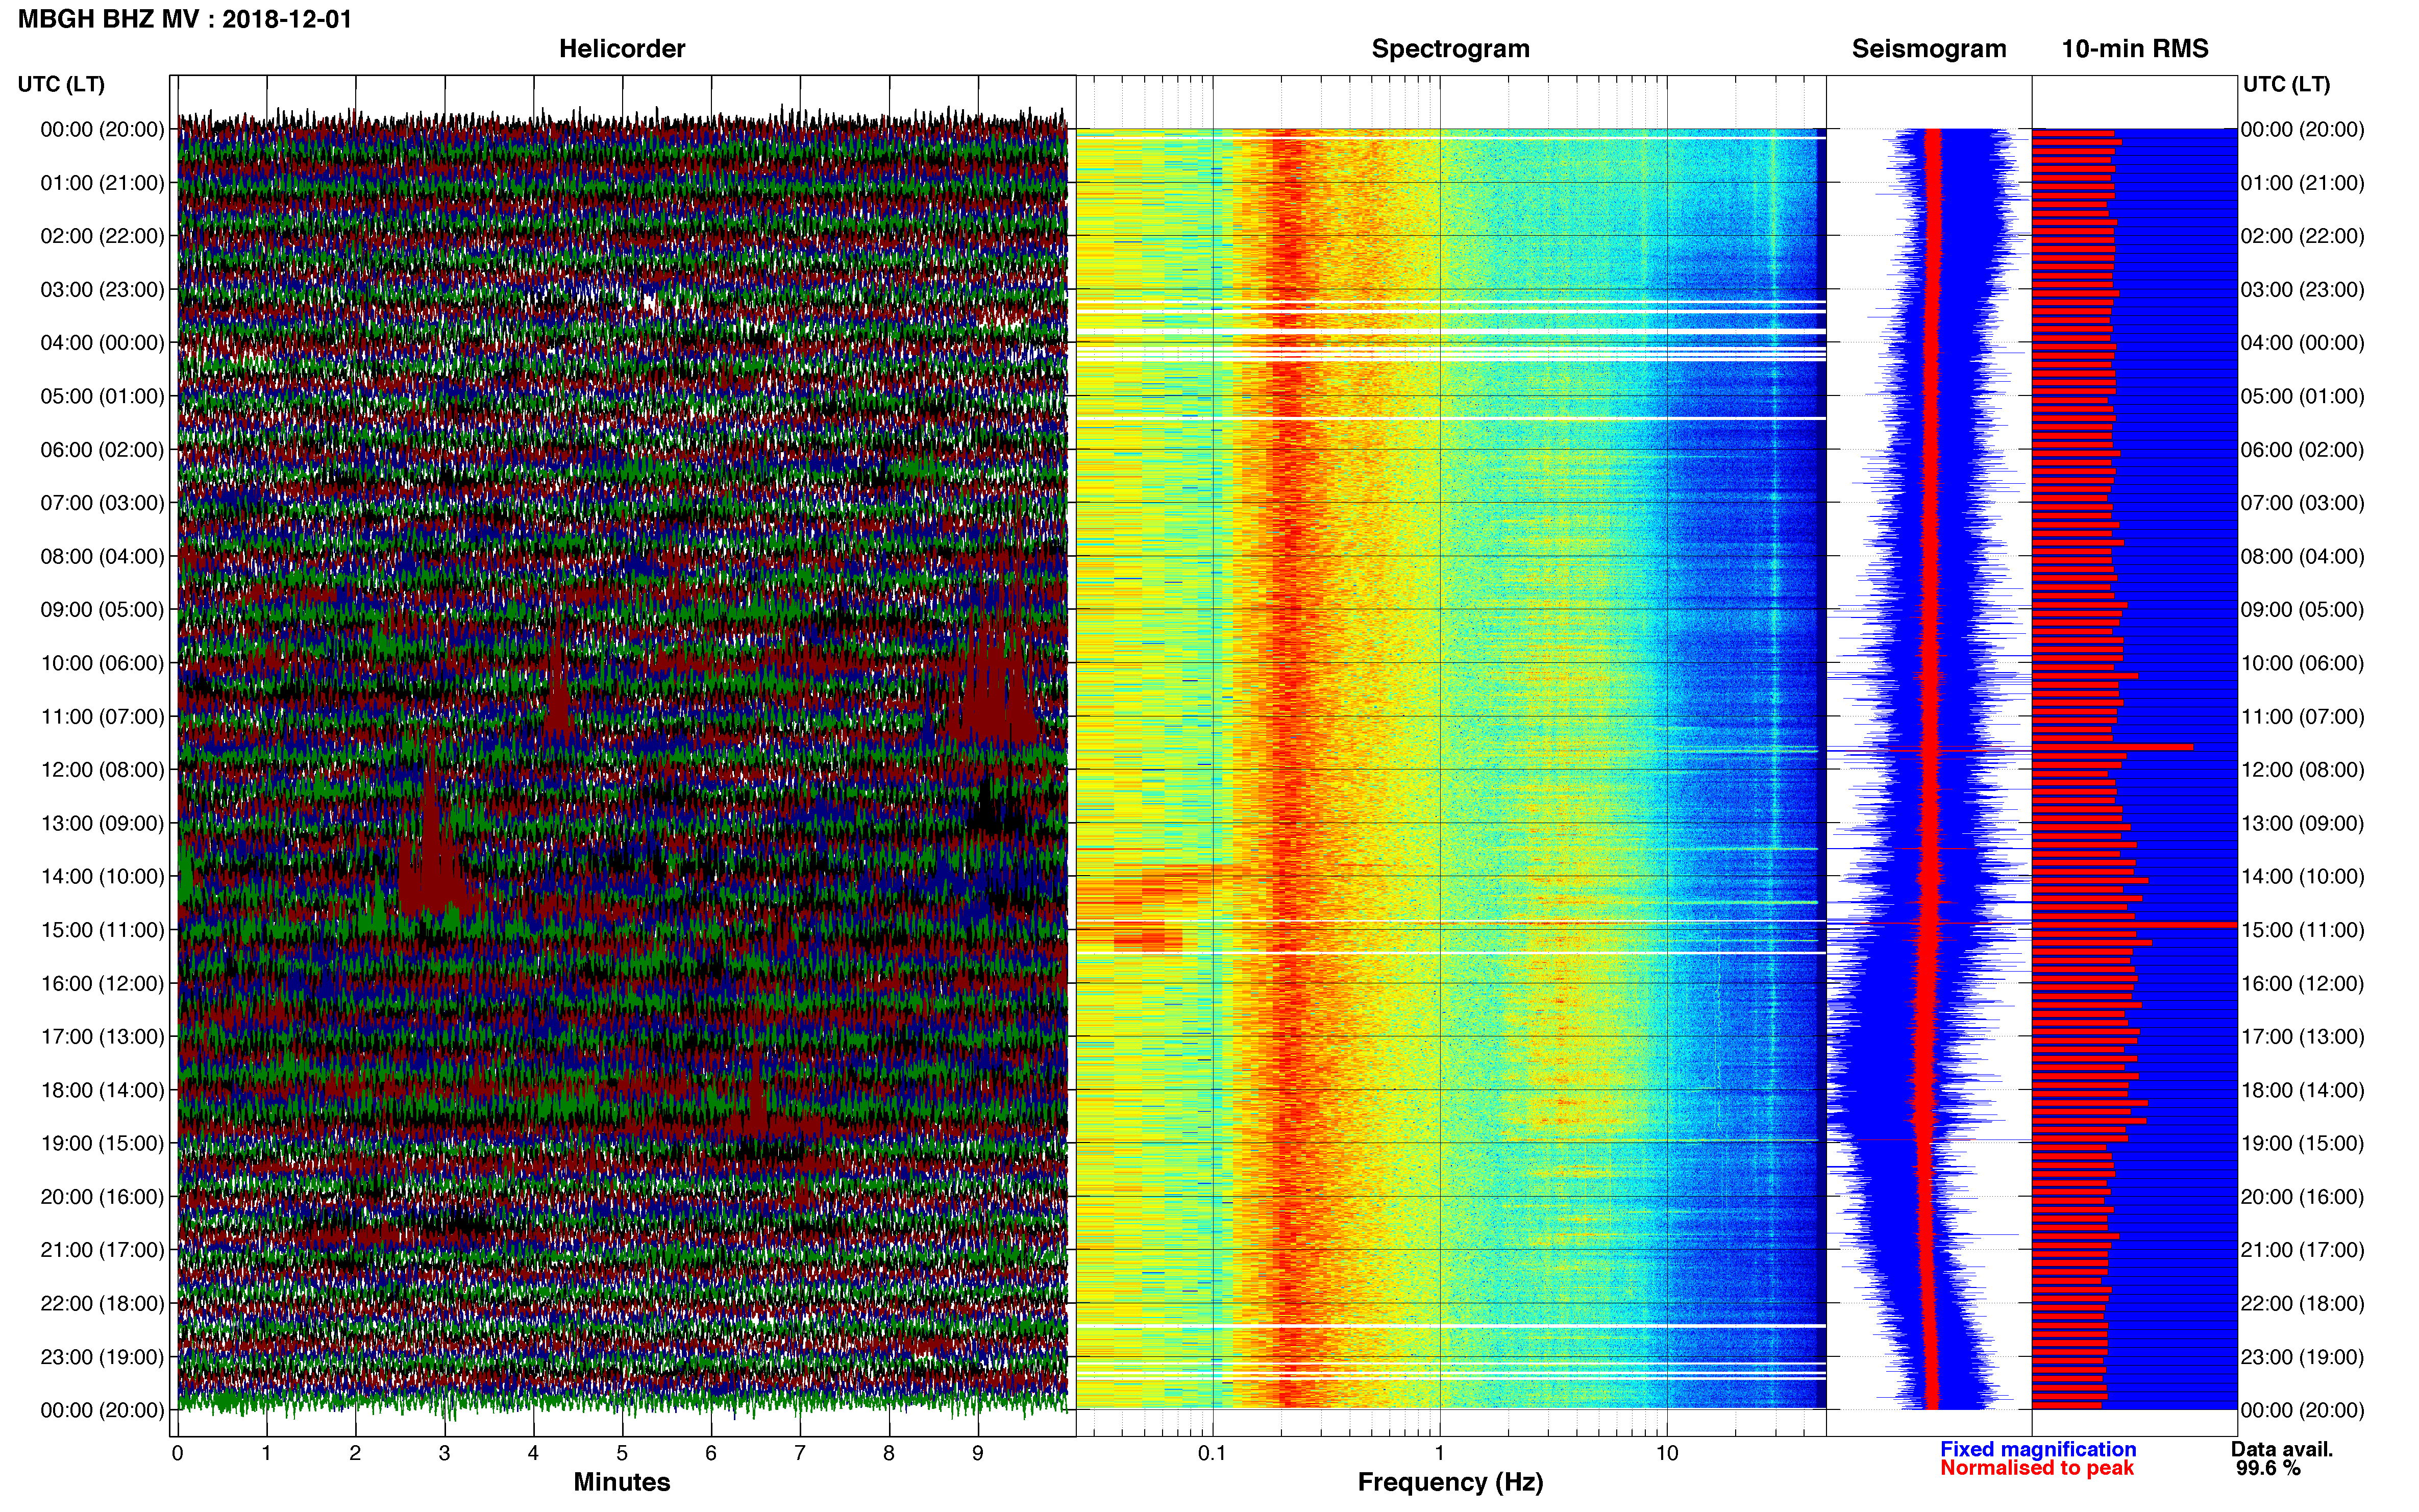Select the "Spectrogram" panel heading

[x=1450, y=49]
